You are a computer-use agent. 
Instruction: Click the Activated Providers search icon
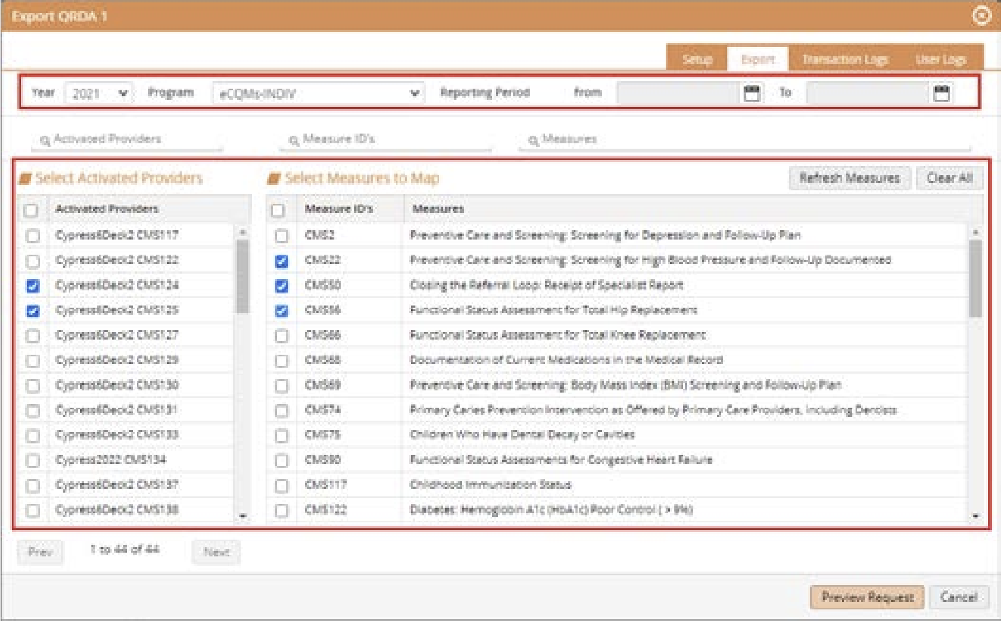click(x=45, y=141)
